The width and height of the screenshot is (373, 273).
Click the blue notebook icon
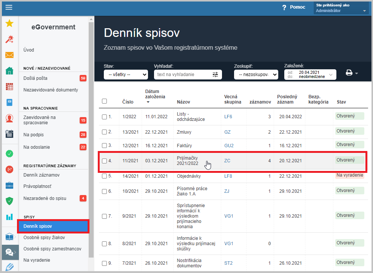click(9, 102)
